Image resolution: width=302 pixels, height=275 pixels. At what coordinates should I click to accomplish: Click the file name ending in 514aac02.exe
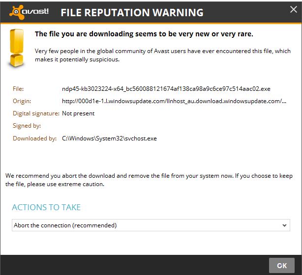166,89
